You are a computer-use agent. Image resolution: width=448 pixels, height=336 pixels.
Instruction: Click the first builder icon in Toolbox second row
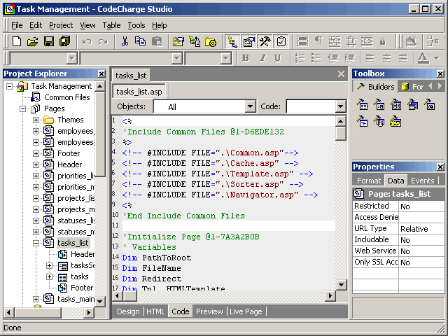coord(362,121)
